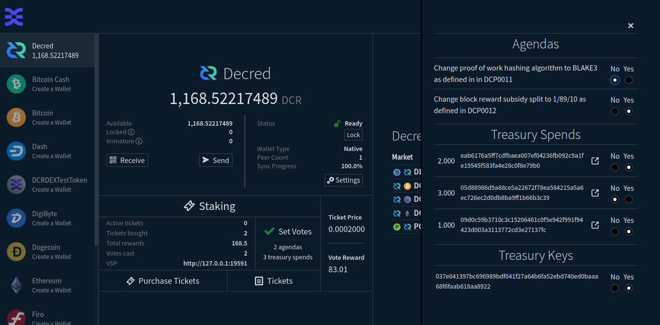Select the Firo wallet icon

click(16, 317)
